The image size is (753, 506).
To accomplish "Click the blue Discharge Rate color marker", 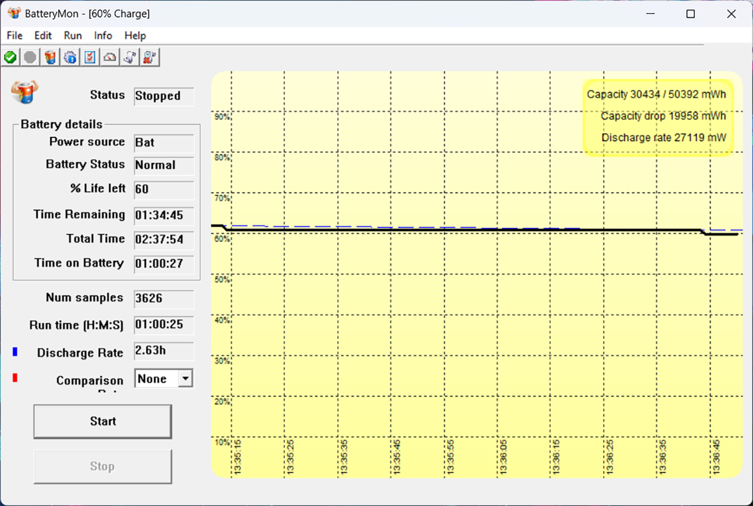I will point(15,351).
